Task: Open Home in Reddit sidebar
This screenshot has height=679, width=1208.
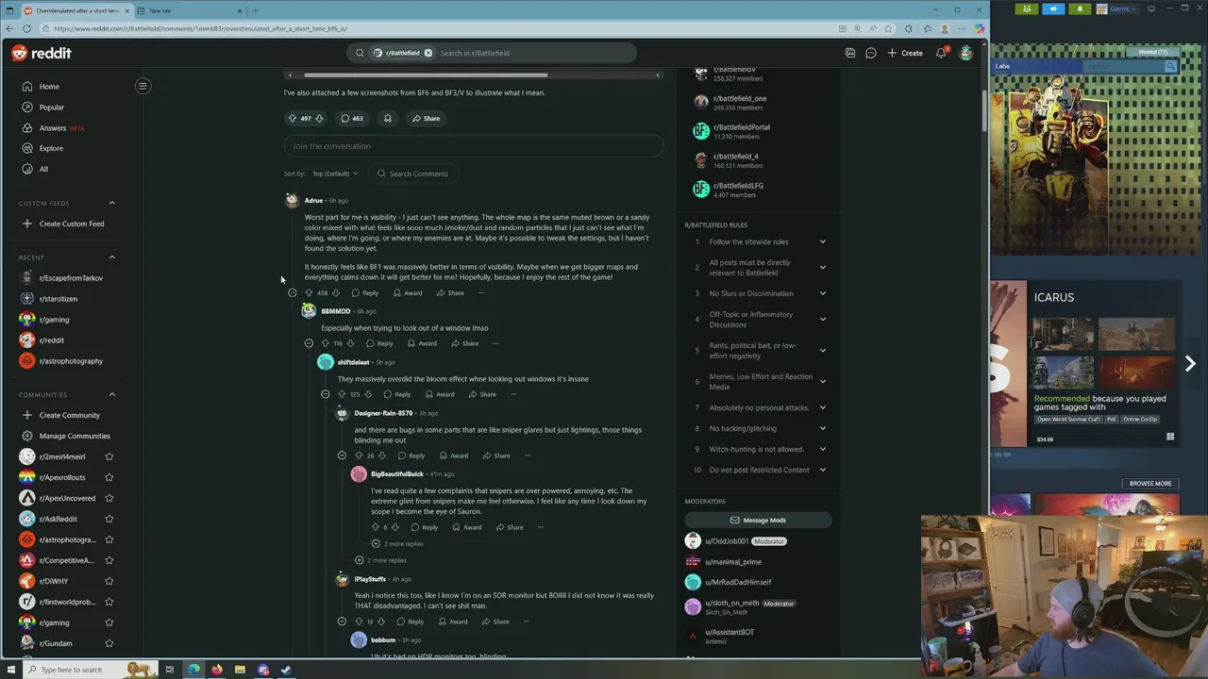Action: coord(49,87)
